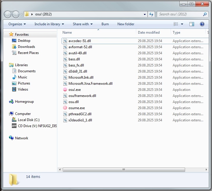Click the osume.exe updater icon
Viewport: 212px width, 191px height.
65,108
